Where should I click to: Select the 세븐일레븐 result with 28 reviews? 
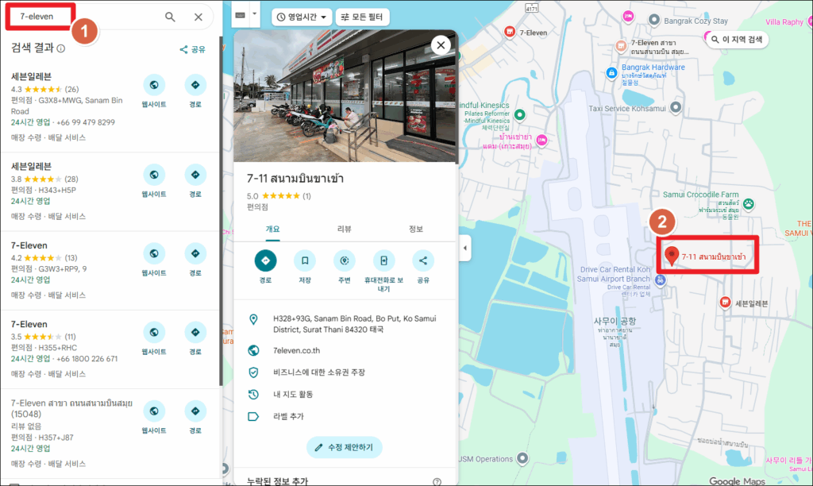[x=109, y=191]
